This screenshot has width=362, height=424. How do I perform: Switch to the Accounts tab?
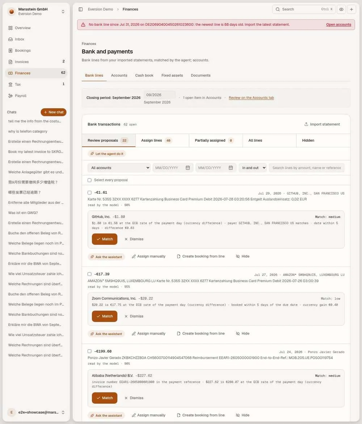119,75
